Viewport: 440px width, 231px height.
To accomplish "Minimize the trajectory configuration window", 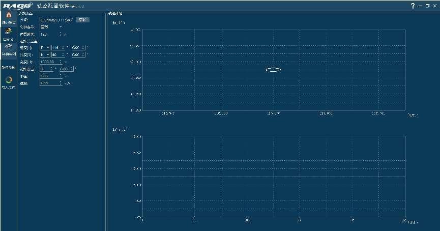I will click(x=420, y=6).
